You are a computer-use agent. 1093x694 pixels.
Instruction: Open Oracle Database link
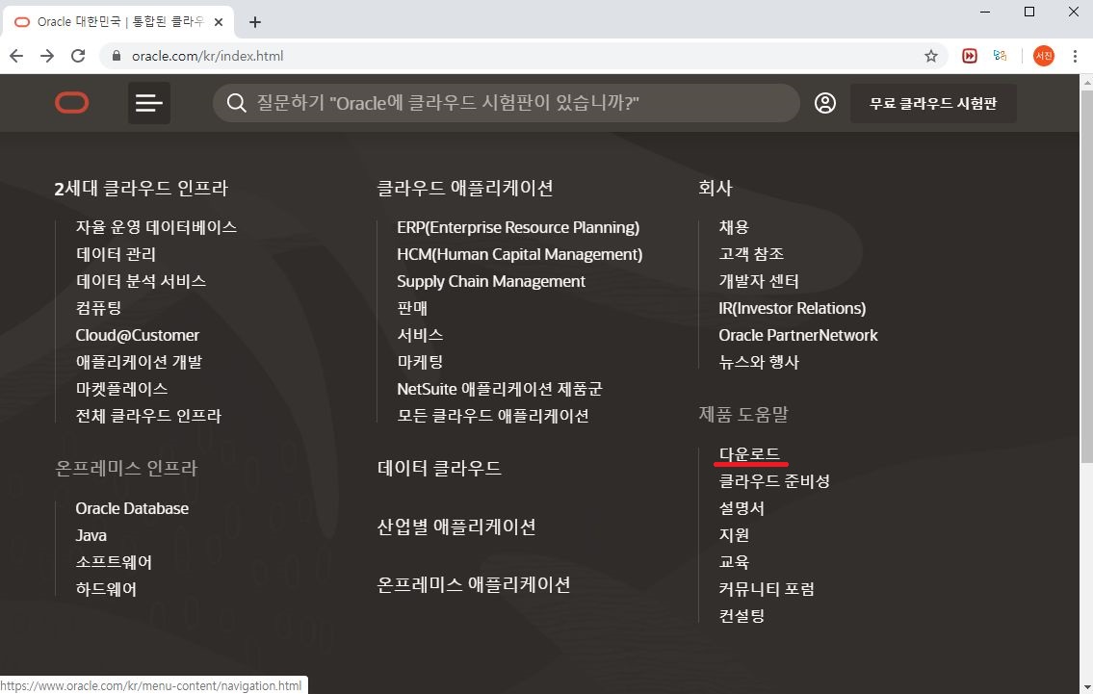(132, 508)
